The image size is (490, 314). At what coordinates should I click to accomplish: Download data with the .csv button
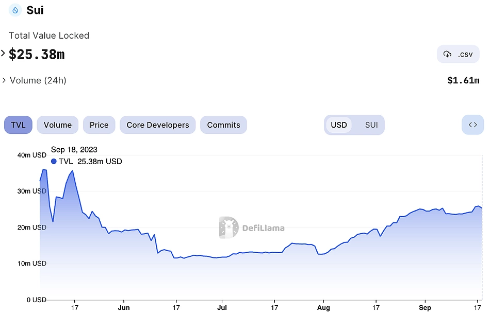tap(458, 54)
